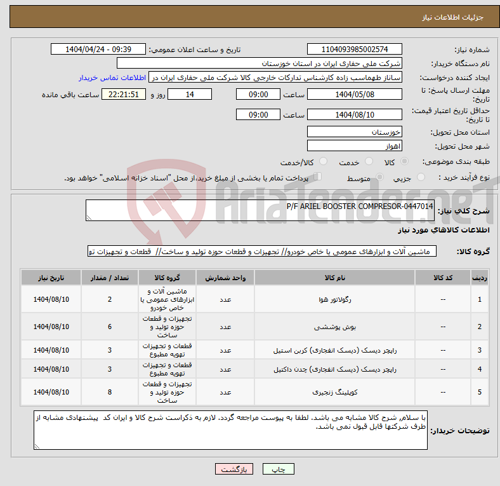Image resolution: width=500 pixels, height=486 pixels.
Task: Click the بازگشت back button
Action: [x=234, y=469]
